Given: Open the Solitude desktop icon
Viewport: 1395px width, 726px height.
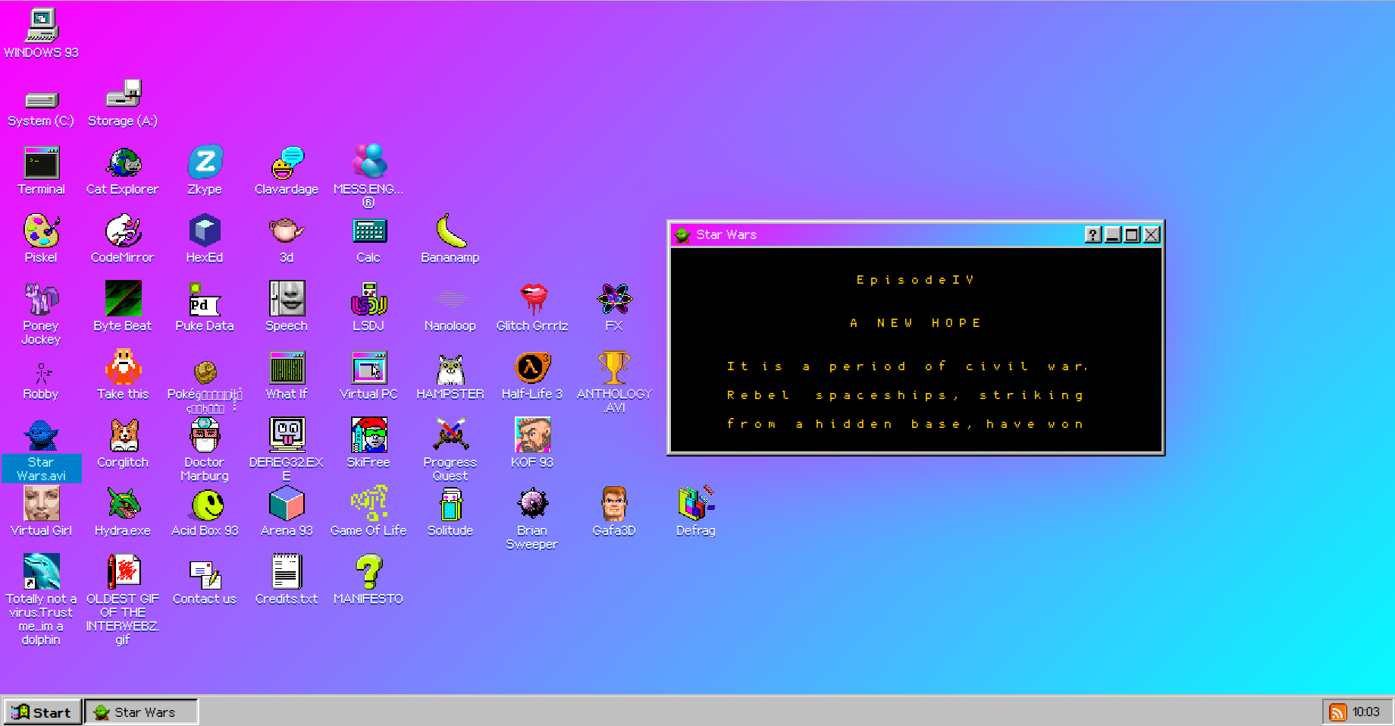Looking at the screenshot, I should pos(450,505).
